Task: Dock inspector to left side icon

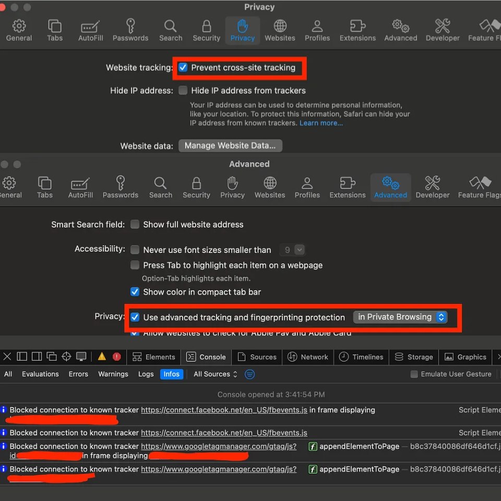Action: 22,356
